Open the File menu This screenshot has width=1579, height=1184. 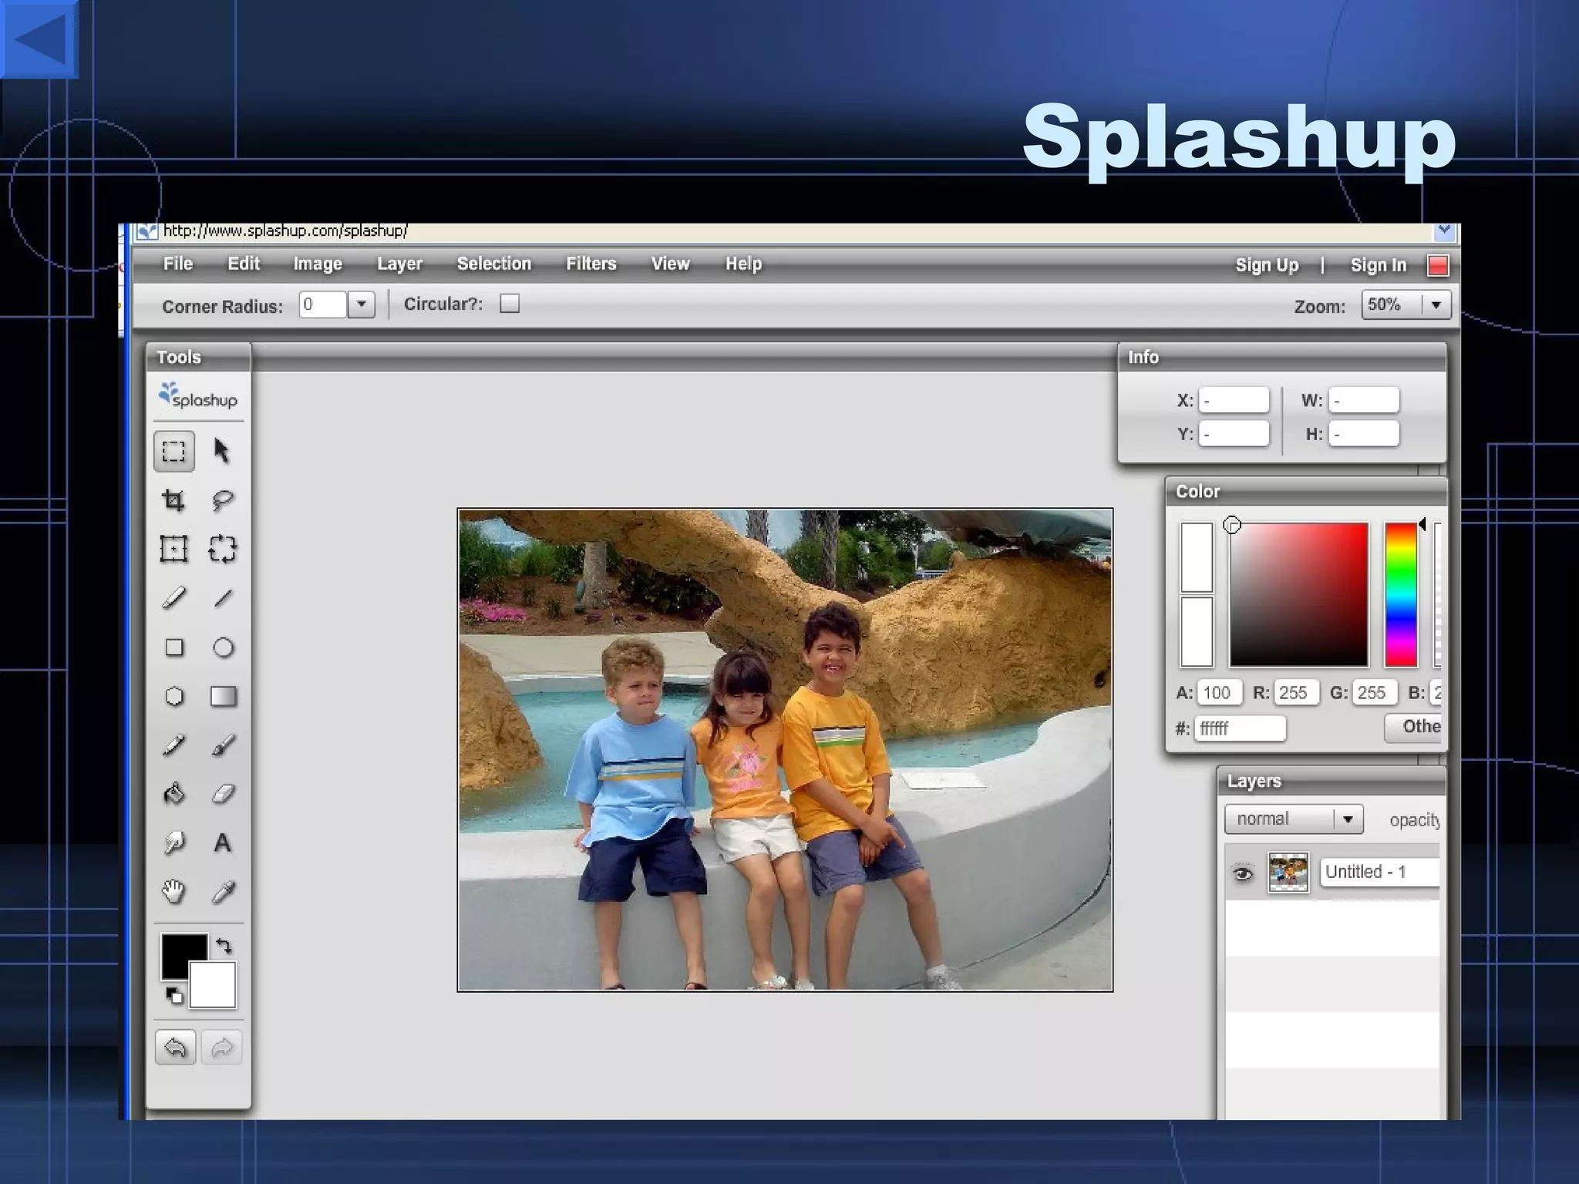(178, 264)
